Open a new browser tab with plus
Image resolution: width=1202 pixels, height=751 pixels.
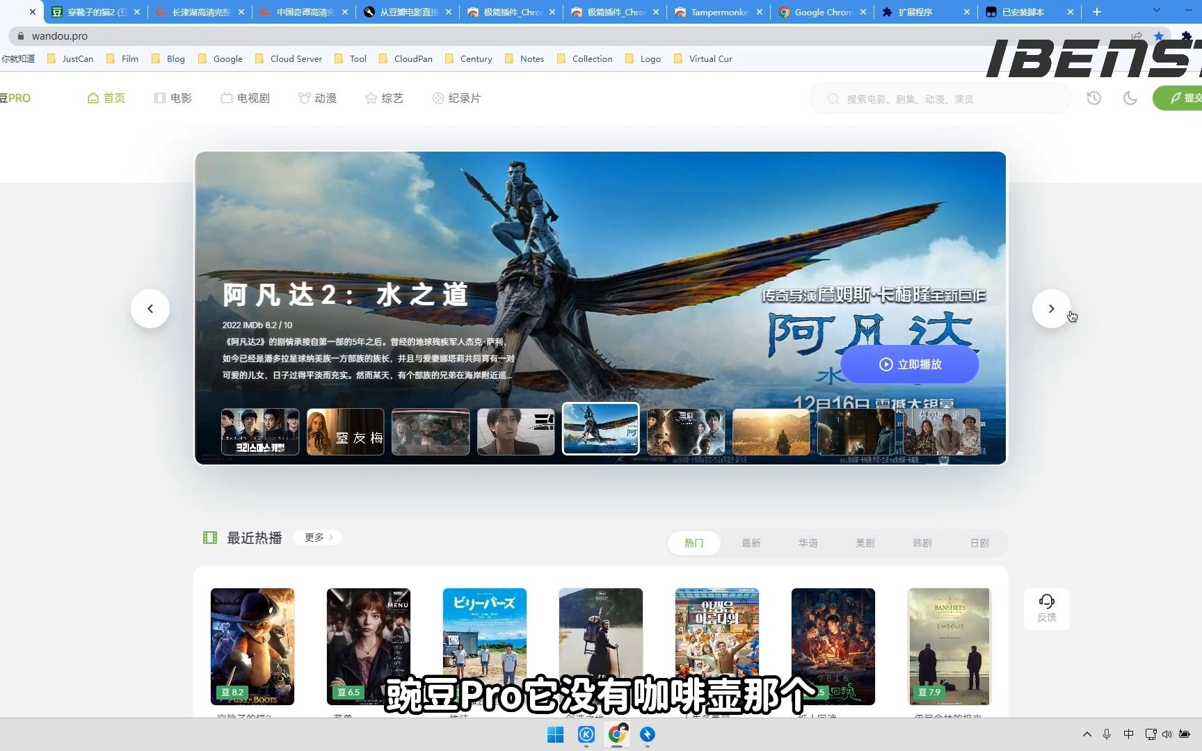click(1097, 12)
